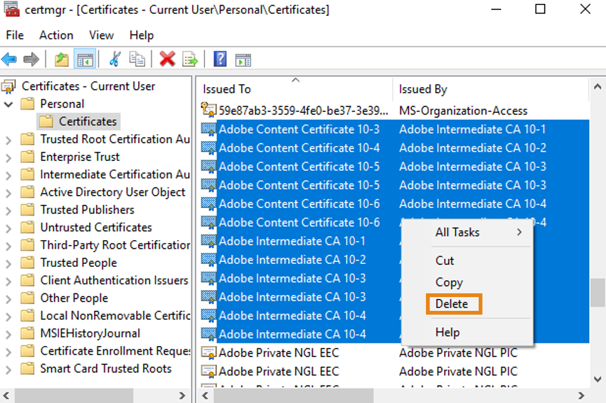Click the blue Help question mark icon
This screenshot has width=606, height=403.
pos(220,60)
